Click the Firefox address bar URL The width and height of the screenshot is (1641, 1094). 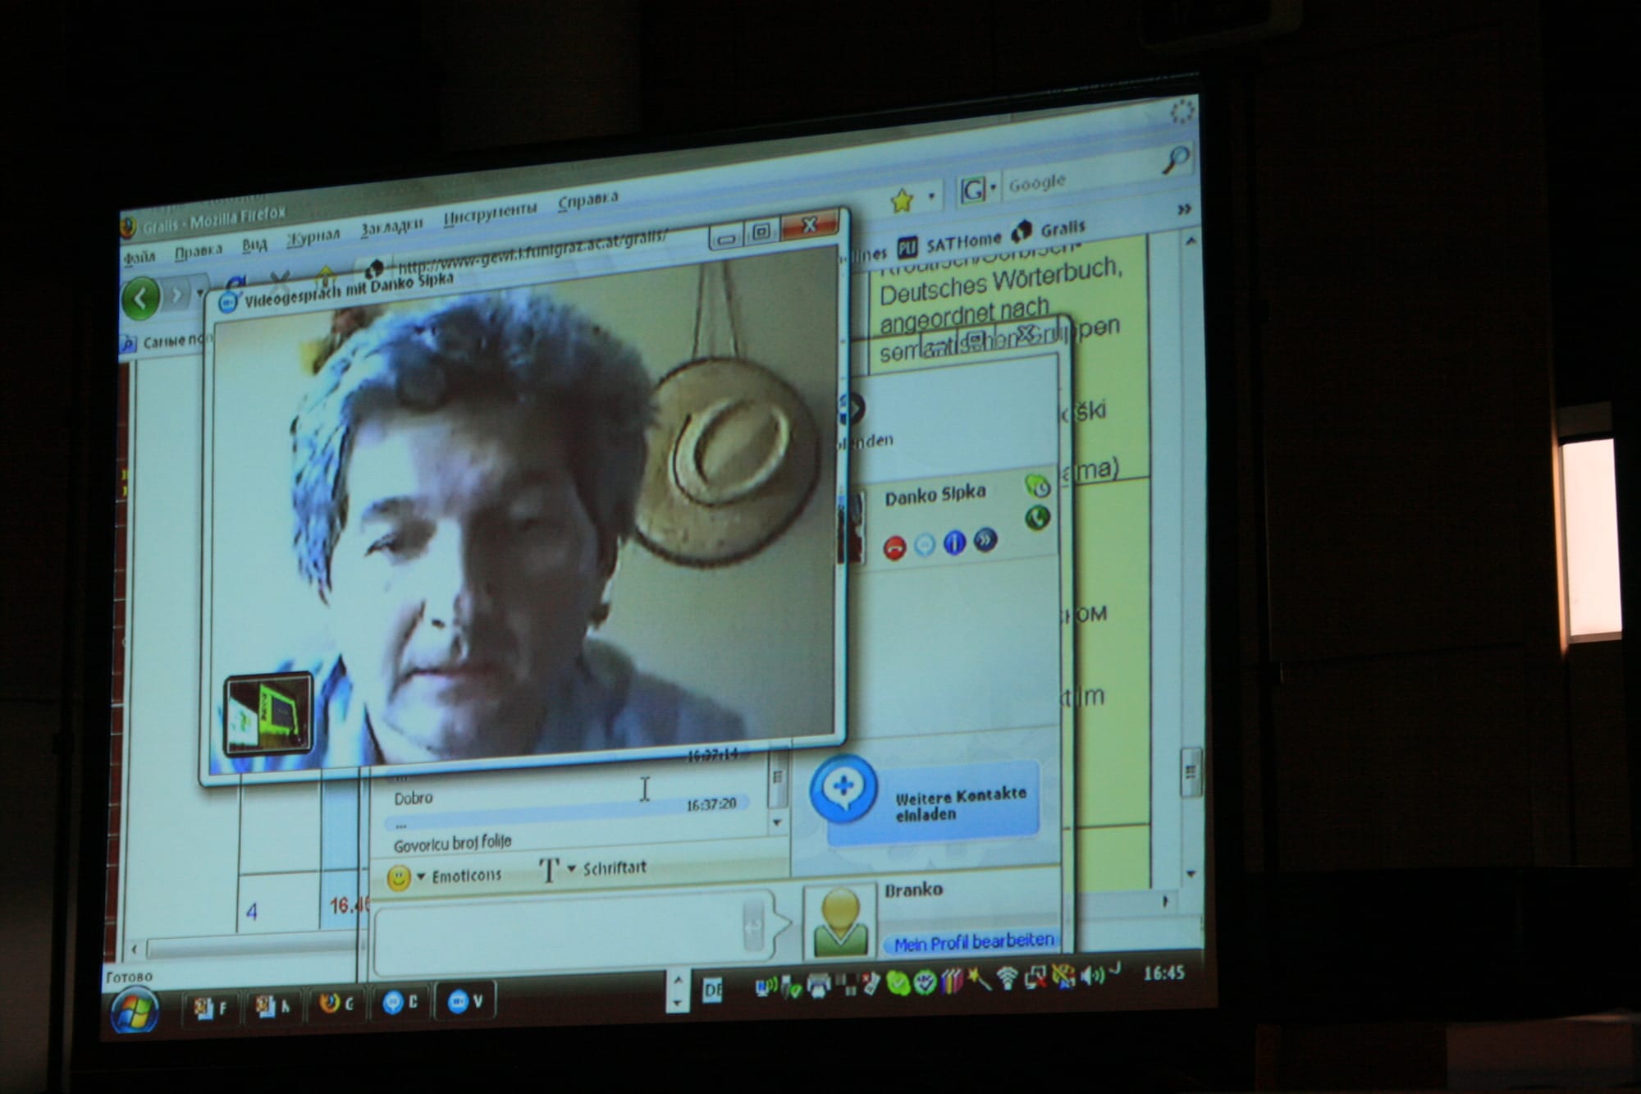click(532, 254)
